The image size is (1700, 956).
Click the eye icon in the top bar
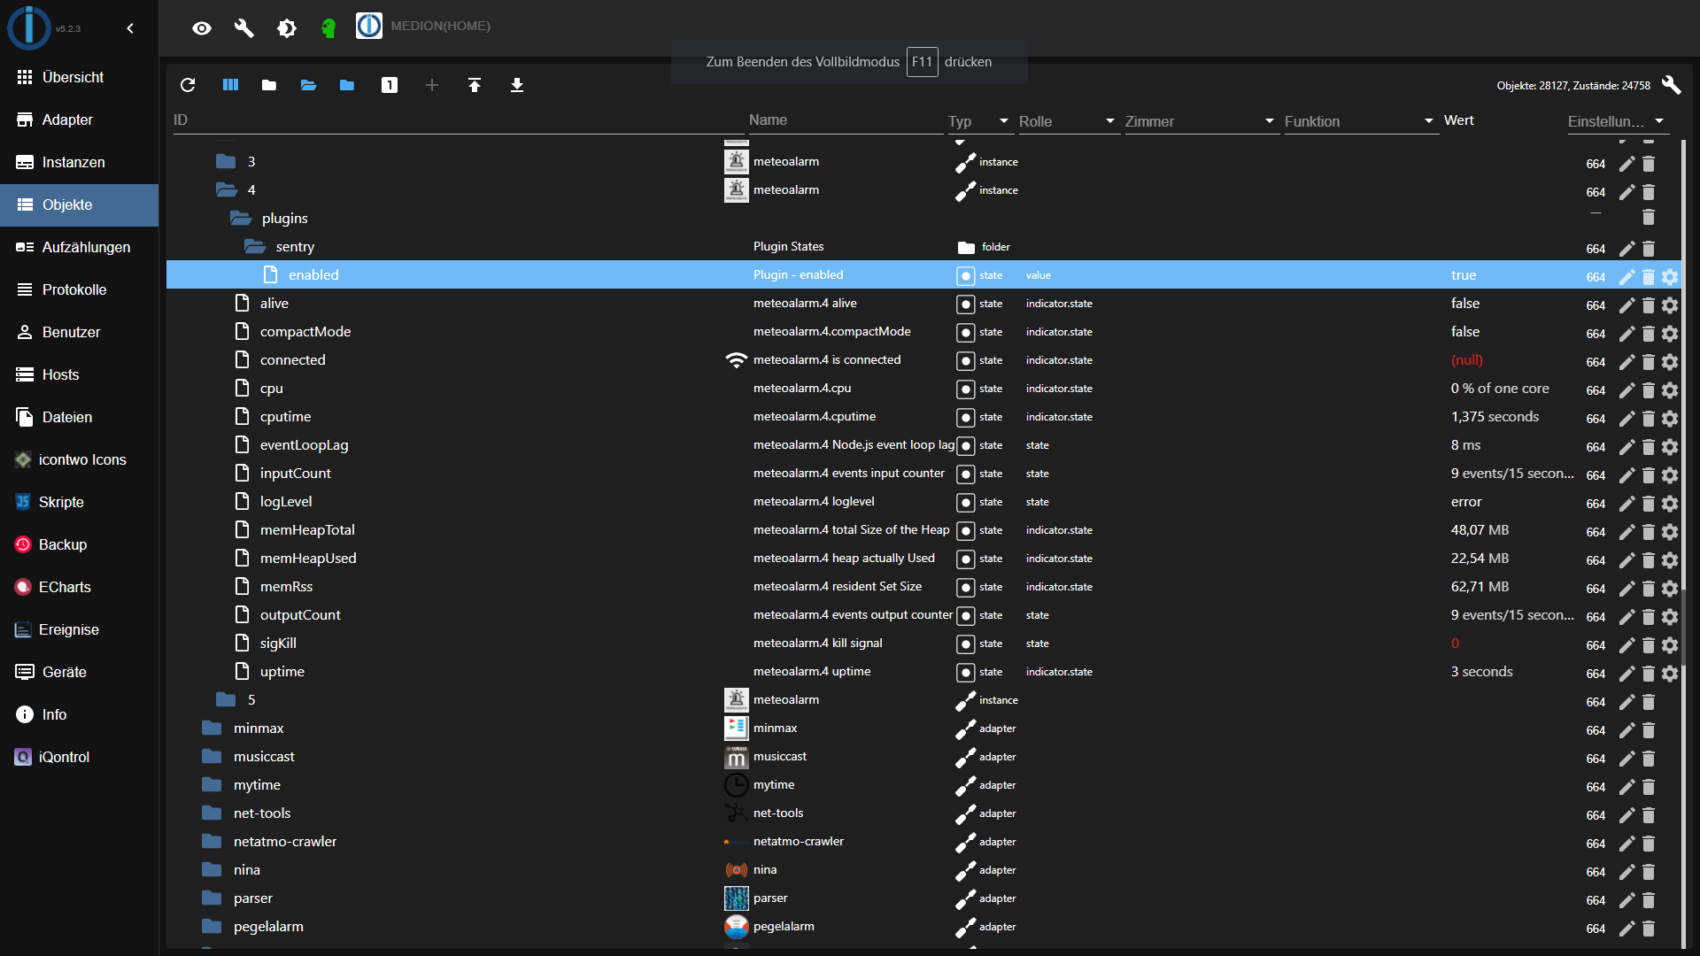(202, 28)
